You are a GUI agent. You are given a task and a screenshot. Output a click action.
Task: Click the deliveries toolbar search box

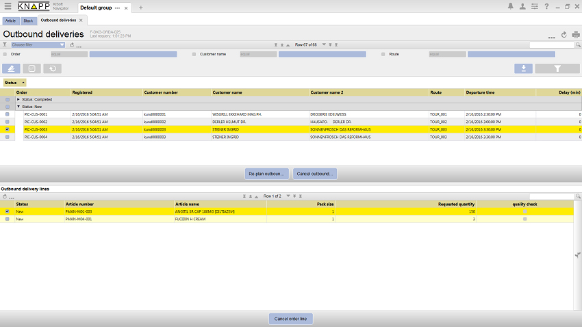pos(552,45)
